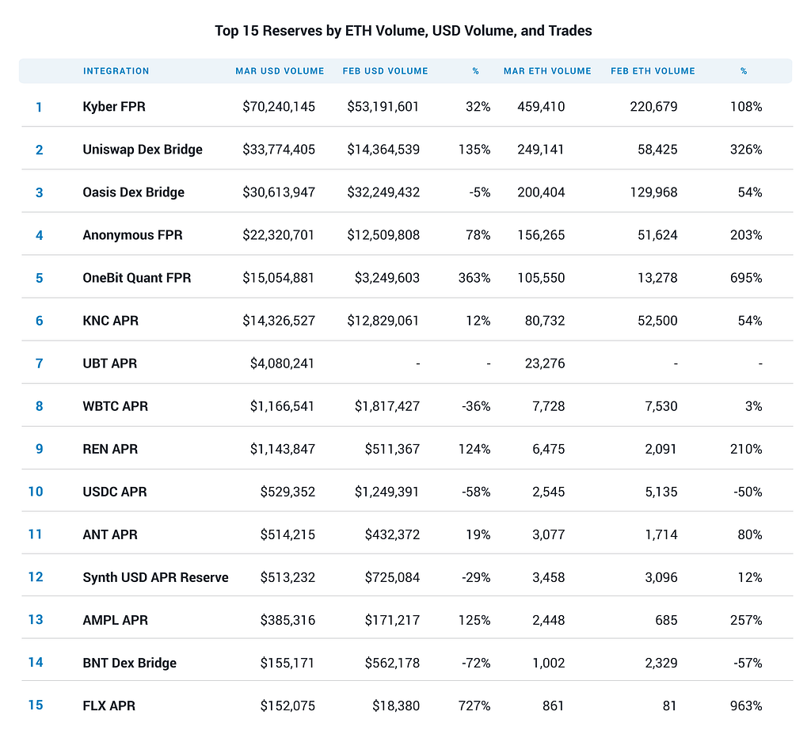Select the OneBit Quant FPR integration name
The image size is (811, 753).
[x=136, y=278]
